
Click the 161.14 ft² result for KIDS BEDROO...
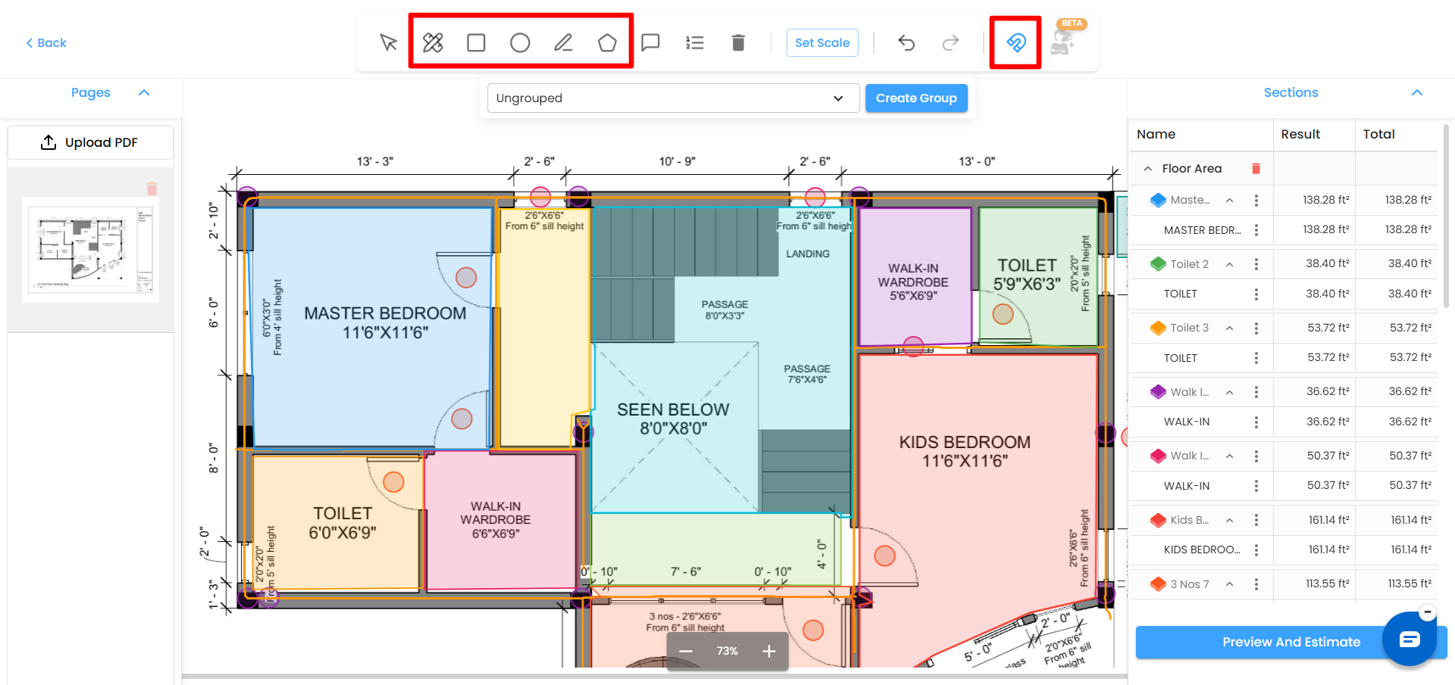tap(1328, 550)
